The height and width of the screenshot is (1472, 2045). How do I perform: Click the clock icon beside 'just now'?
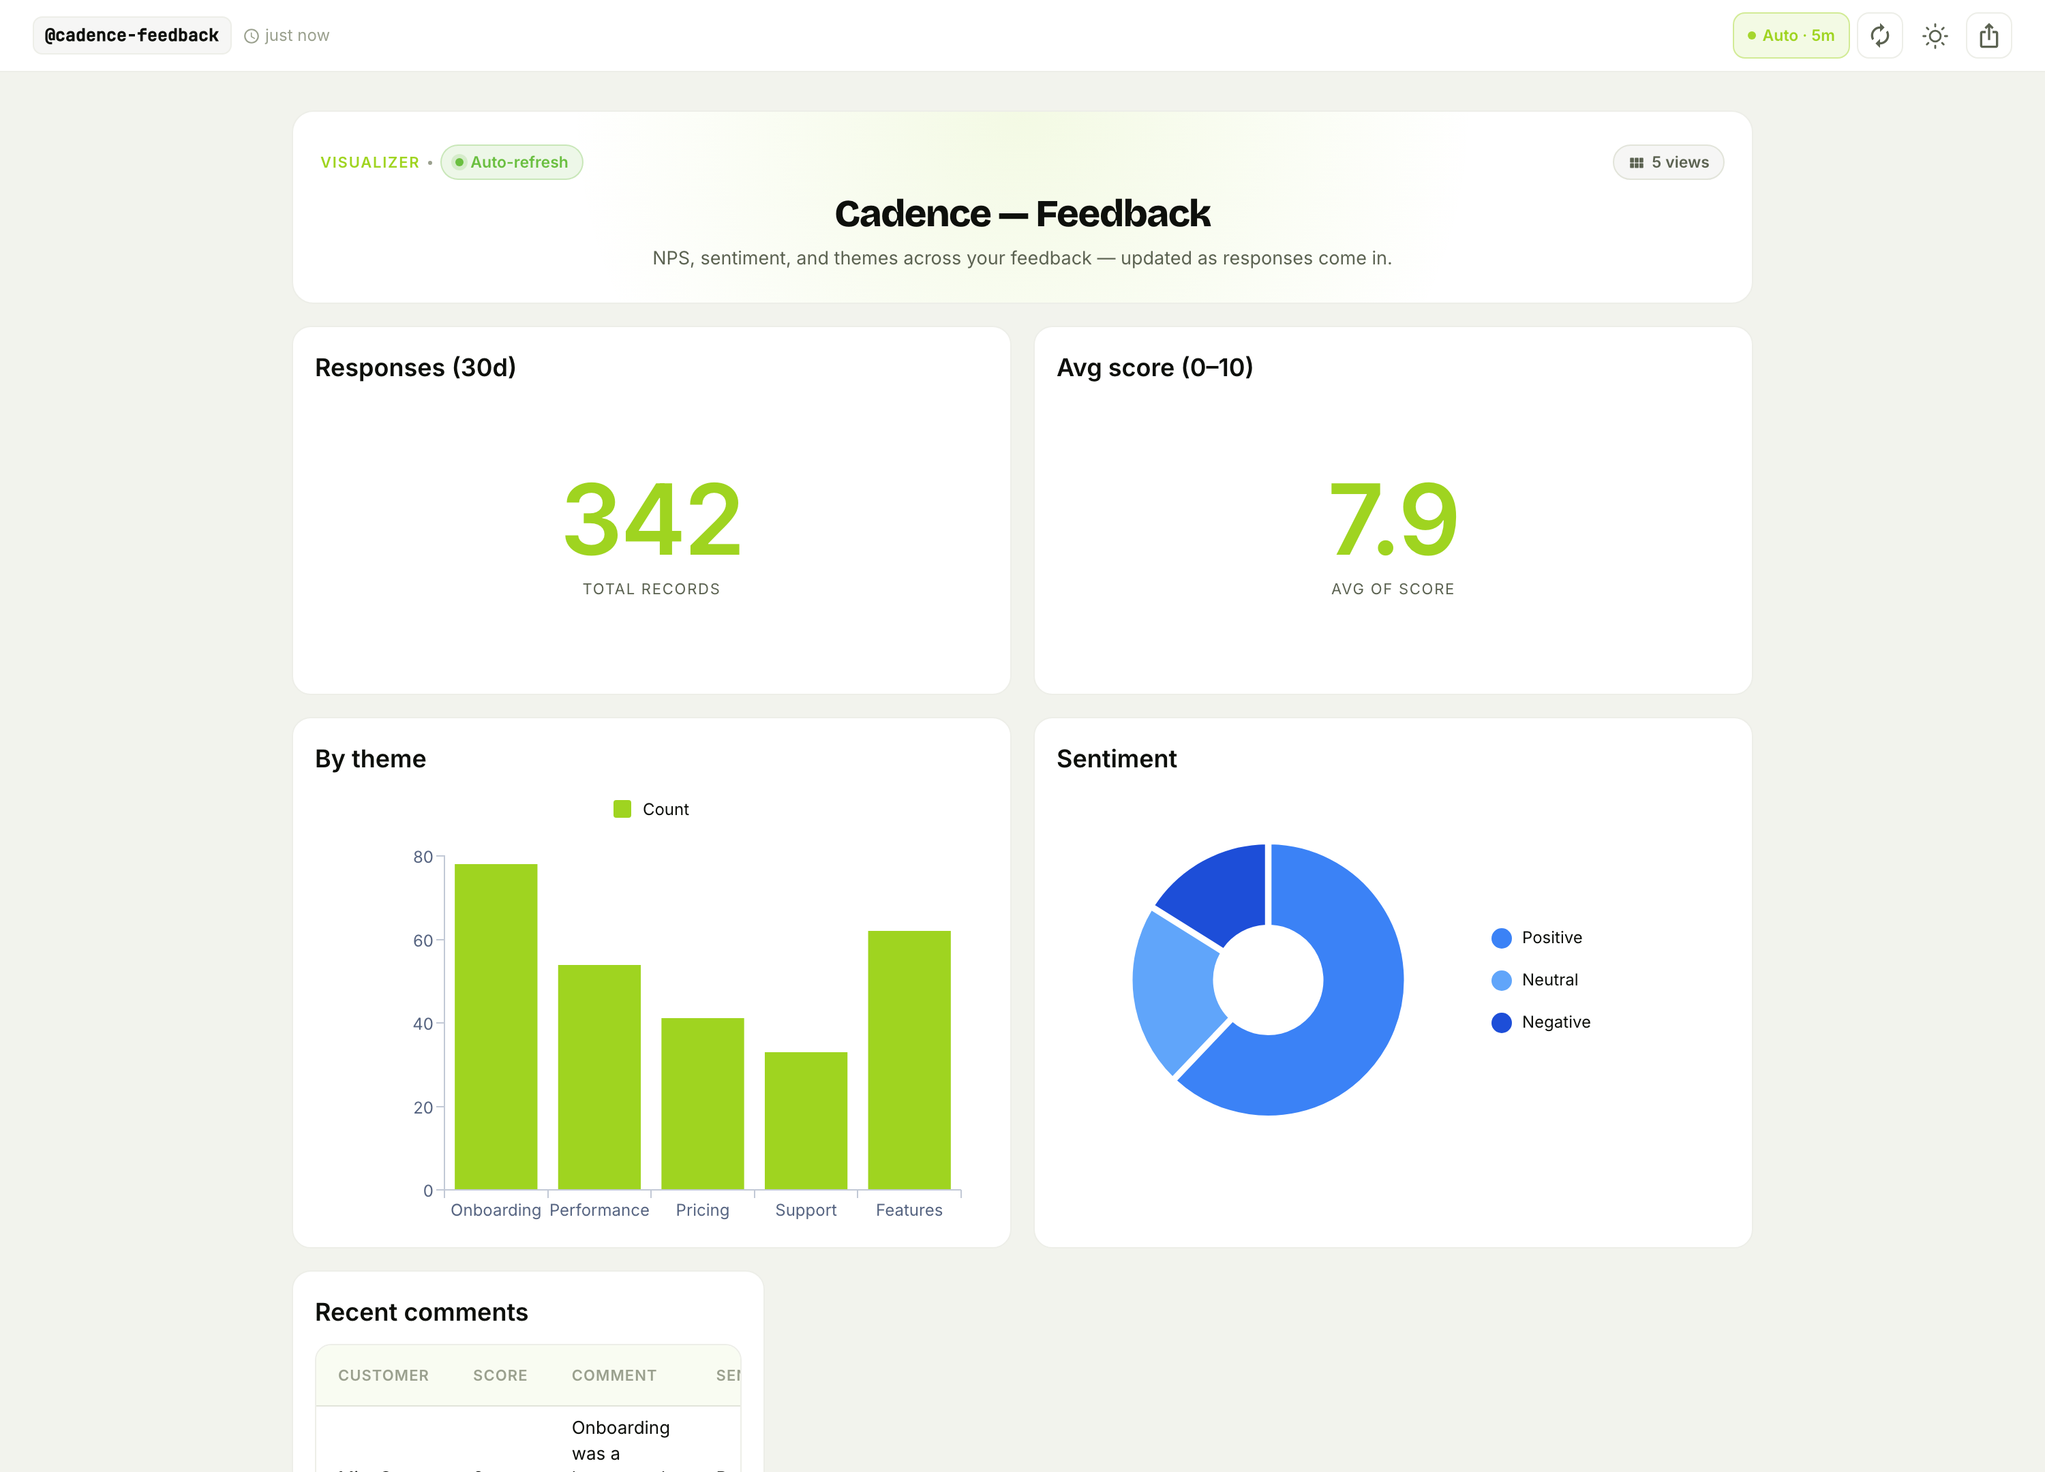click(x=252, y=36)
